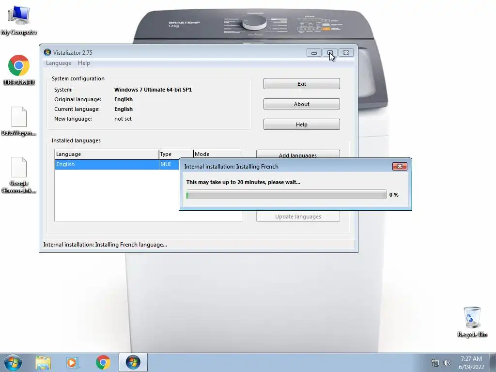496x372 pixels.
Task: Open the !!README!! Chrome desktop shortcut
Action: (x=19, y=70)
